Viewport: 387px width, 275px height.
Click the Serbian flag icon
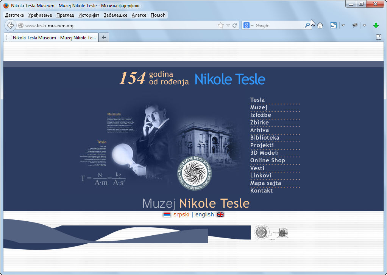coord(167,215)
